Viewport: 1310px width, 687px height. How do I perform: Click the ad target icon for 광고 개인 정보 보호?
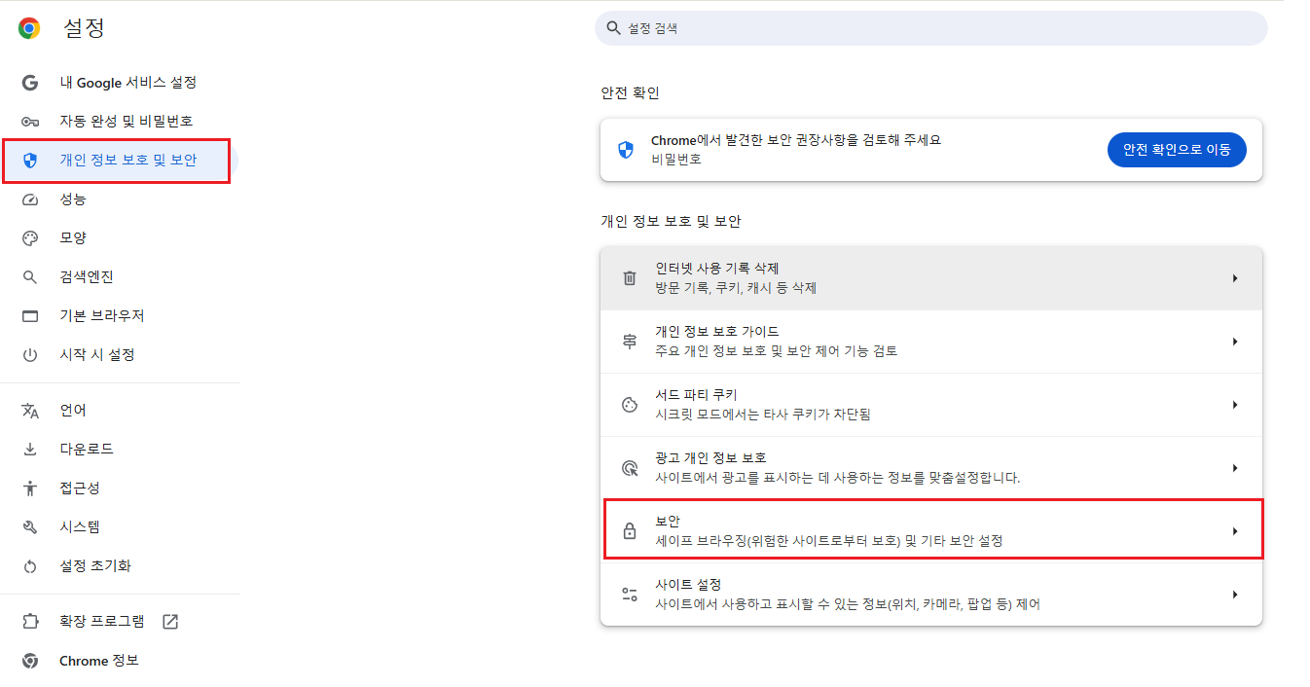click(630, 468)
